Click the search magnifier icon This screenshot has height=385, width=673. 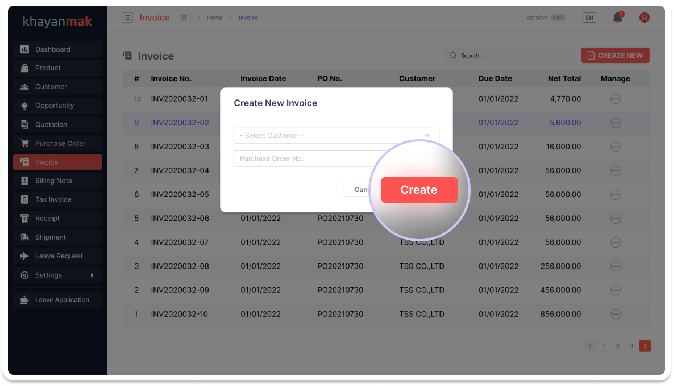(x=453, y=56)
